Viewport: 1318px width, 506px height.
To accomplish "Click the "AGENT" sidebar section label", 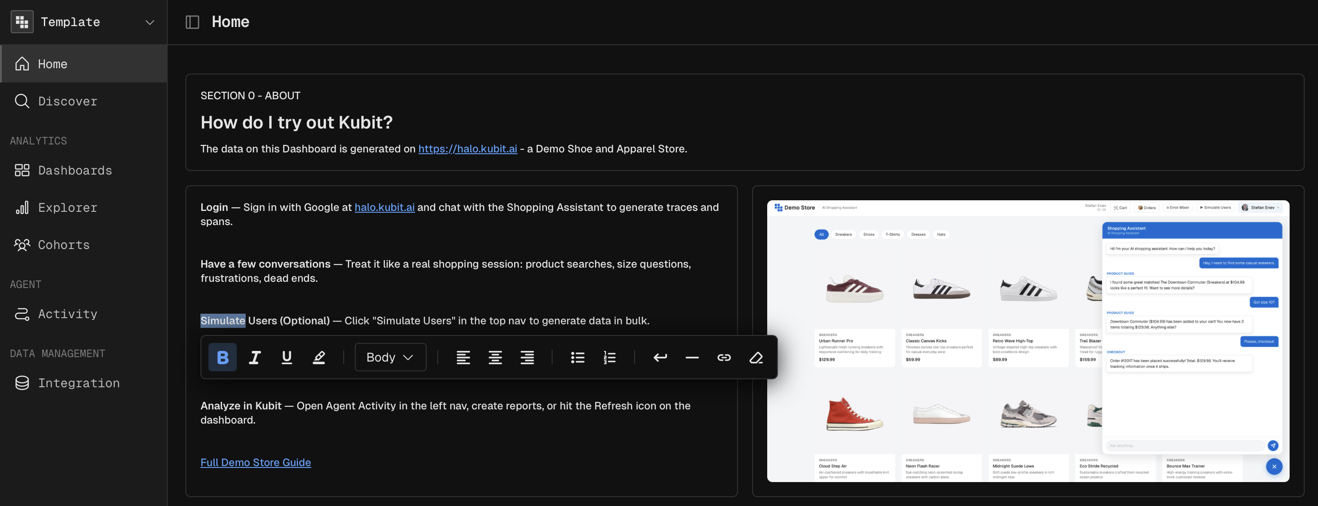I will pyautogui.click(x=26, y=285).
